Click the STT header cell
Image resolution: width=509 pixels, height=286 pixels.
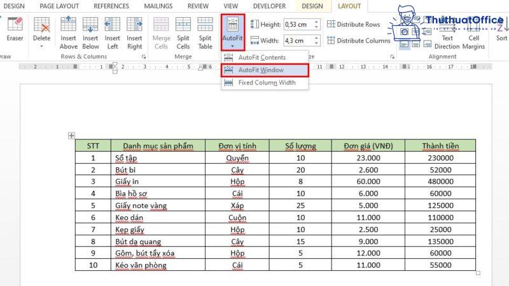[x=93, y=146]
